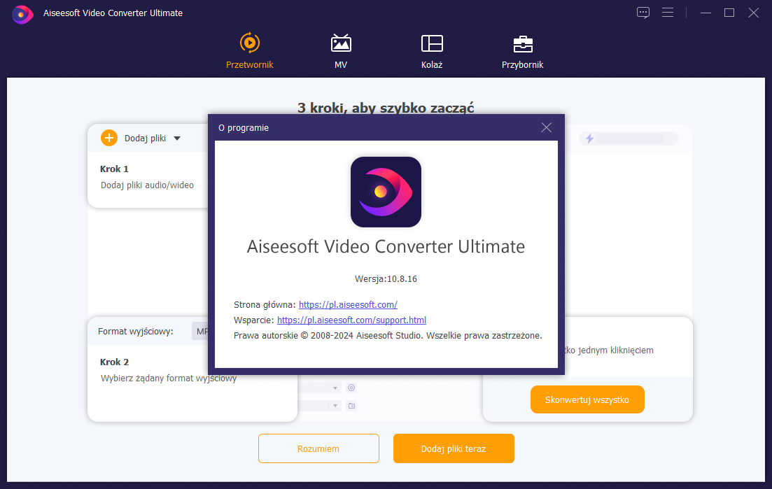The height and width of the screenshot is (489, 772).
Task: Open the Przetwornik converter tab
Action: (x=250, y=50)
